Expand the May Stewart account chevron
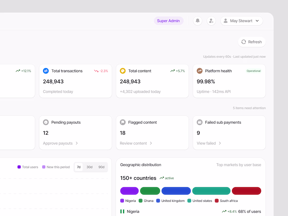This screenshot has height=216, width=288. pyautogui.click(x=257, y=21)
